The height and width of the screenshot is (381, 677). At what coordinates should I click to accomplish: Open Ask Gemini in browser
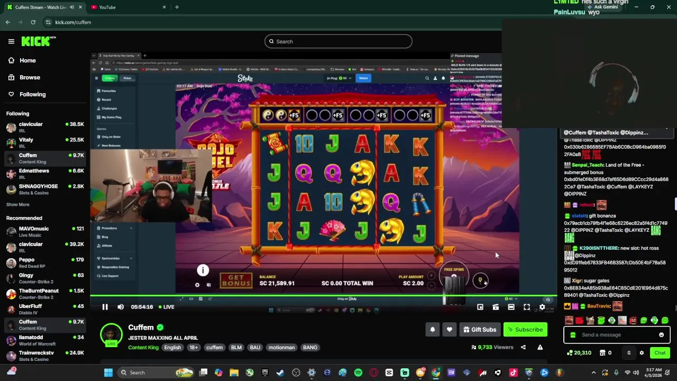point(602,7)
